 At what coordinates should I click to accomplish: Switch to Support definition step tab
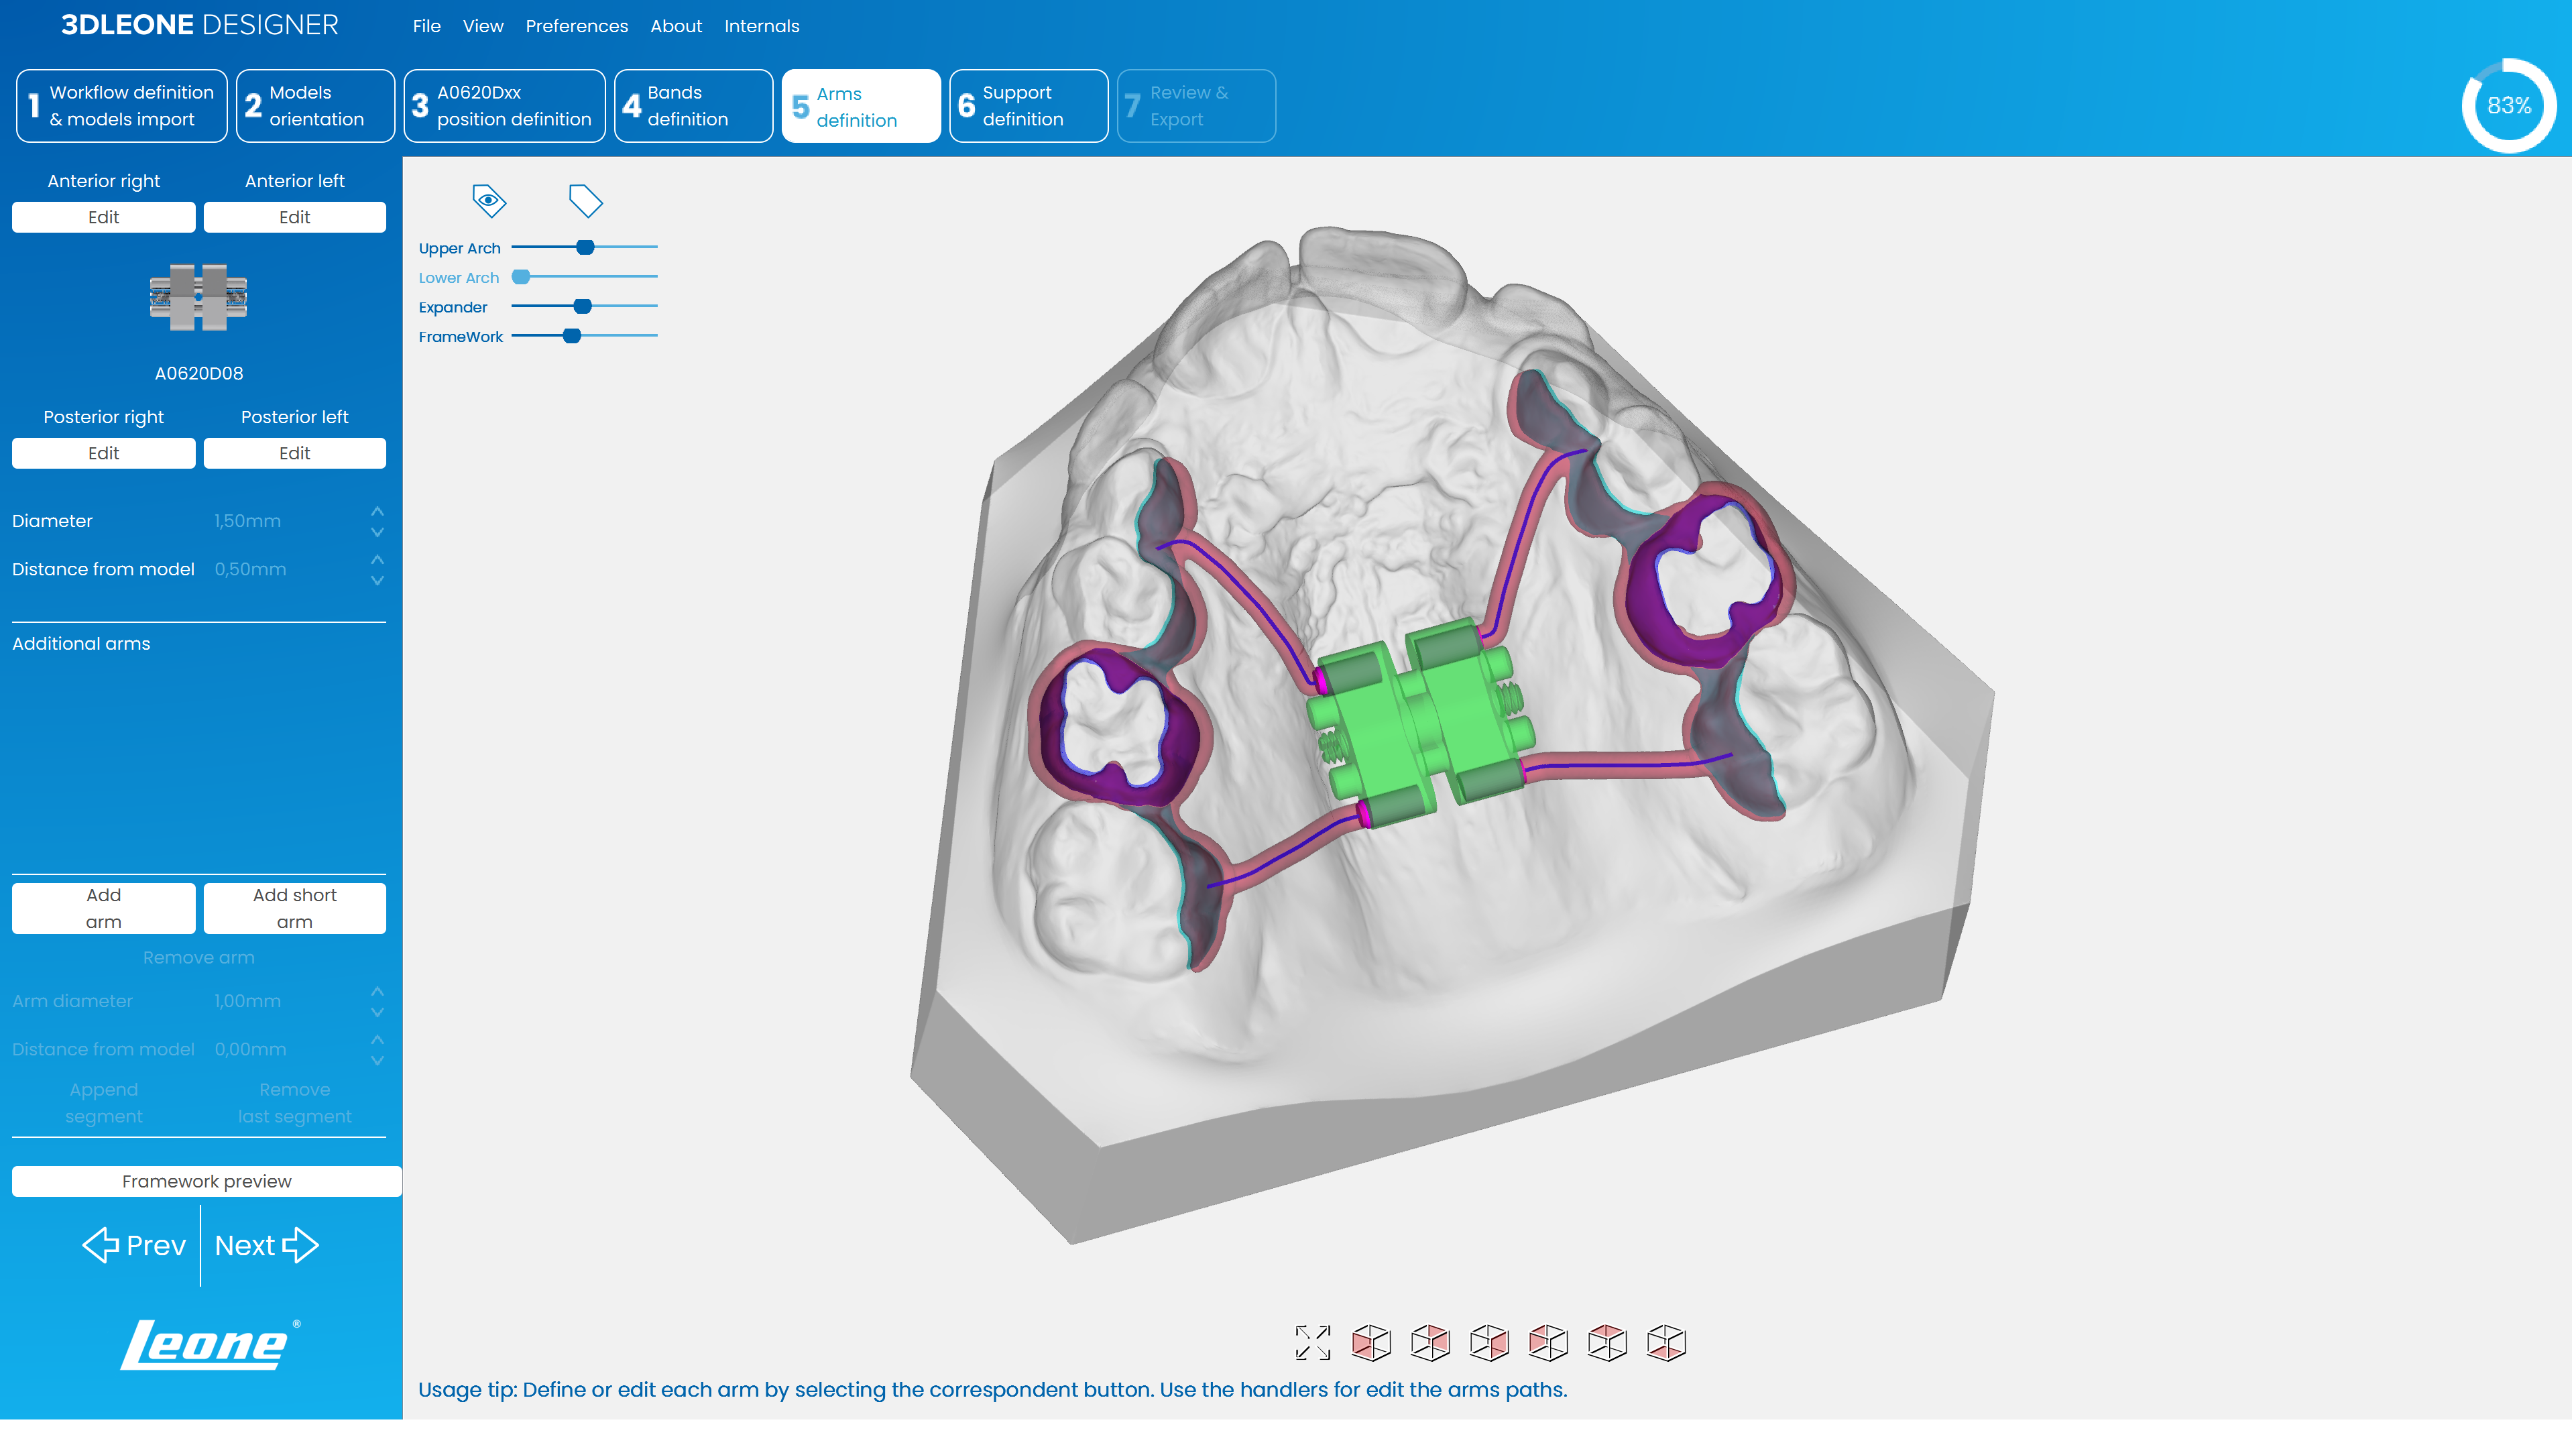pos(1028,106)
